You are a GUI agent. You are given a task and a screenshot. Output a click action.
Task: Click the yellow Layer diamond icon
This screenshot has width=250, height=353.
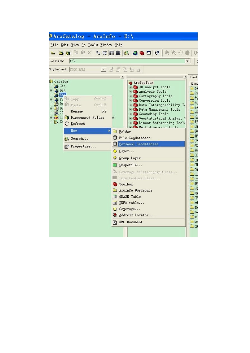point(115,151)
